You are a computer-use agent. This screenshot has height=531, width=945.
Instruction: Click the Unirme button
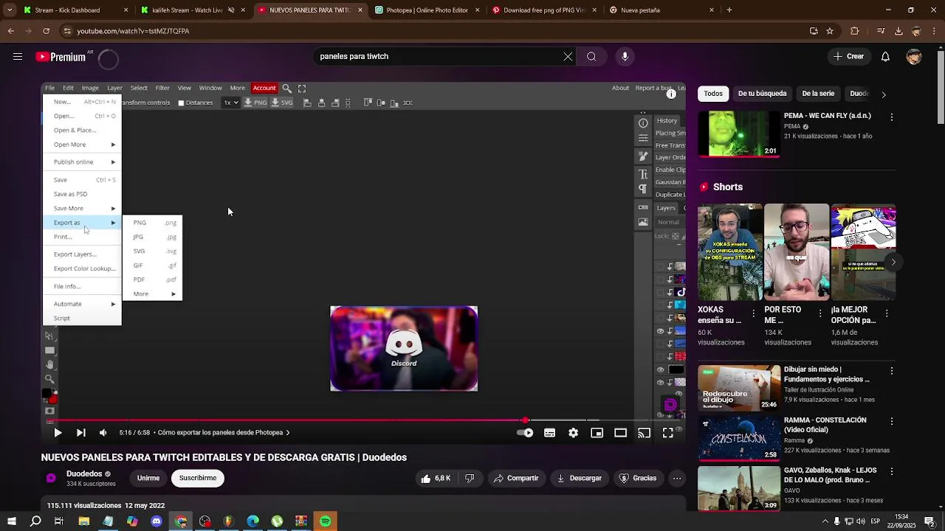pos(148,479)
